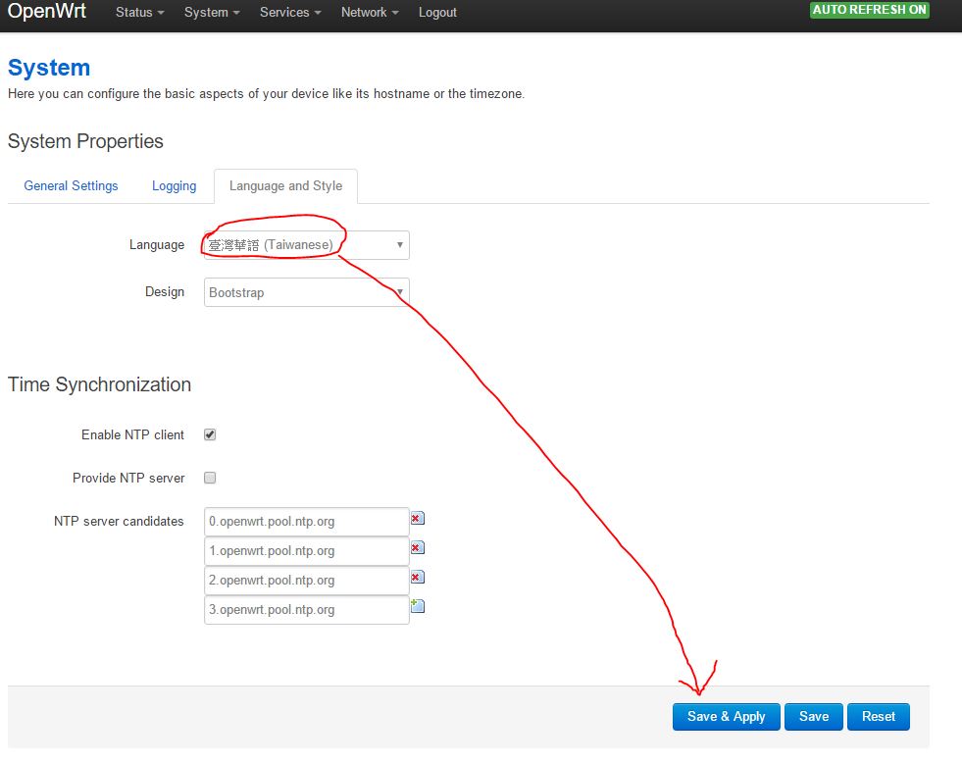The height and width of the screenshot is (763, 962).
Task: Click the Save & Apply button
Action: [x=727, y=716]
